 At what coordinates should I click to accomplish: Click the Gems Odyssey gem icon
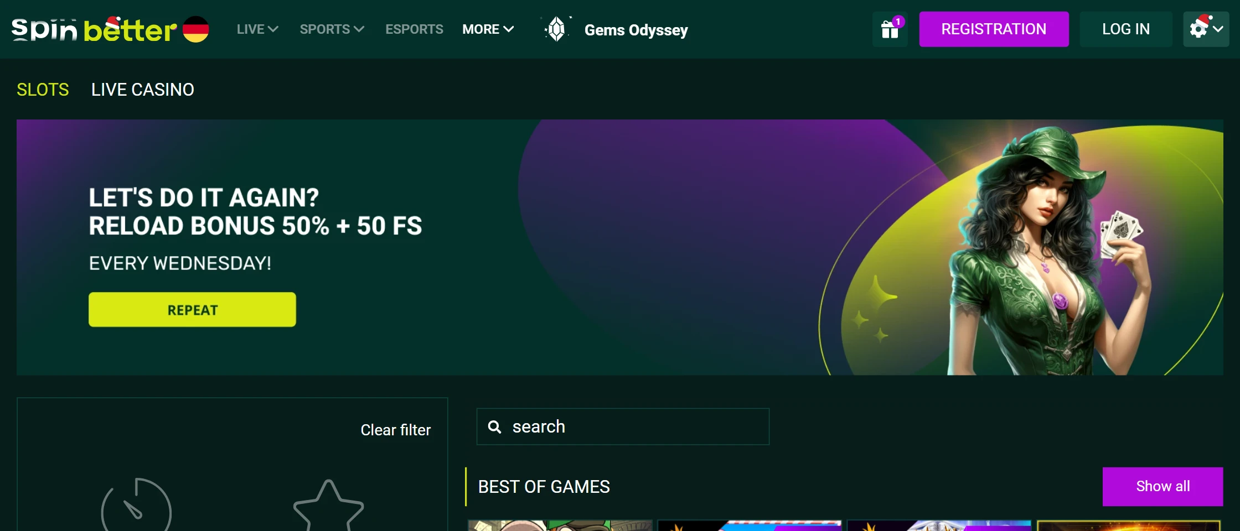point(556,29)
